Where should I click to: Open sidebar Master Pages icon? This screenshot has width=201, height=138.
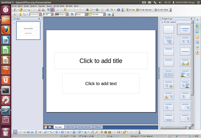click(x=198, y=32)
